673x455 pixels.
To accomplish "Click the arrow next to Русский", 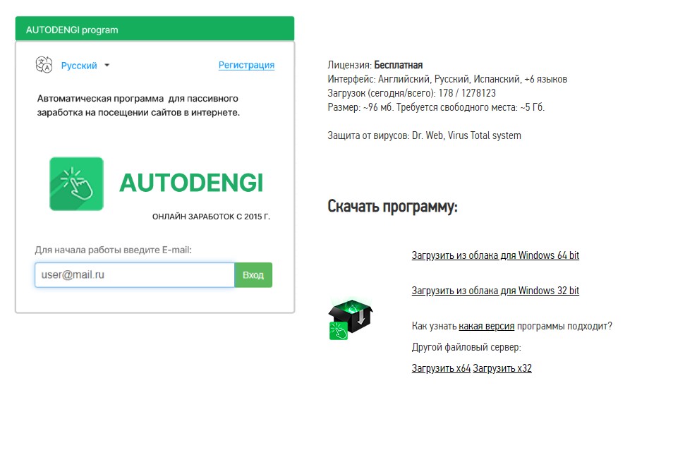I will 107,66.
